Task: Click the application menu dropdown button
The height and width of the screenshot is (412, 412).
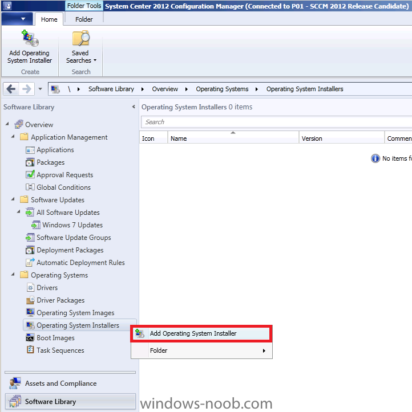Action: coord(17,19)
